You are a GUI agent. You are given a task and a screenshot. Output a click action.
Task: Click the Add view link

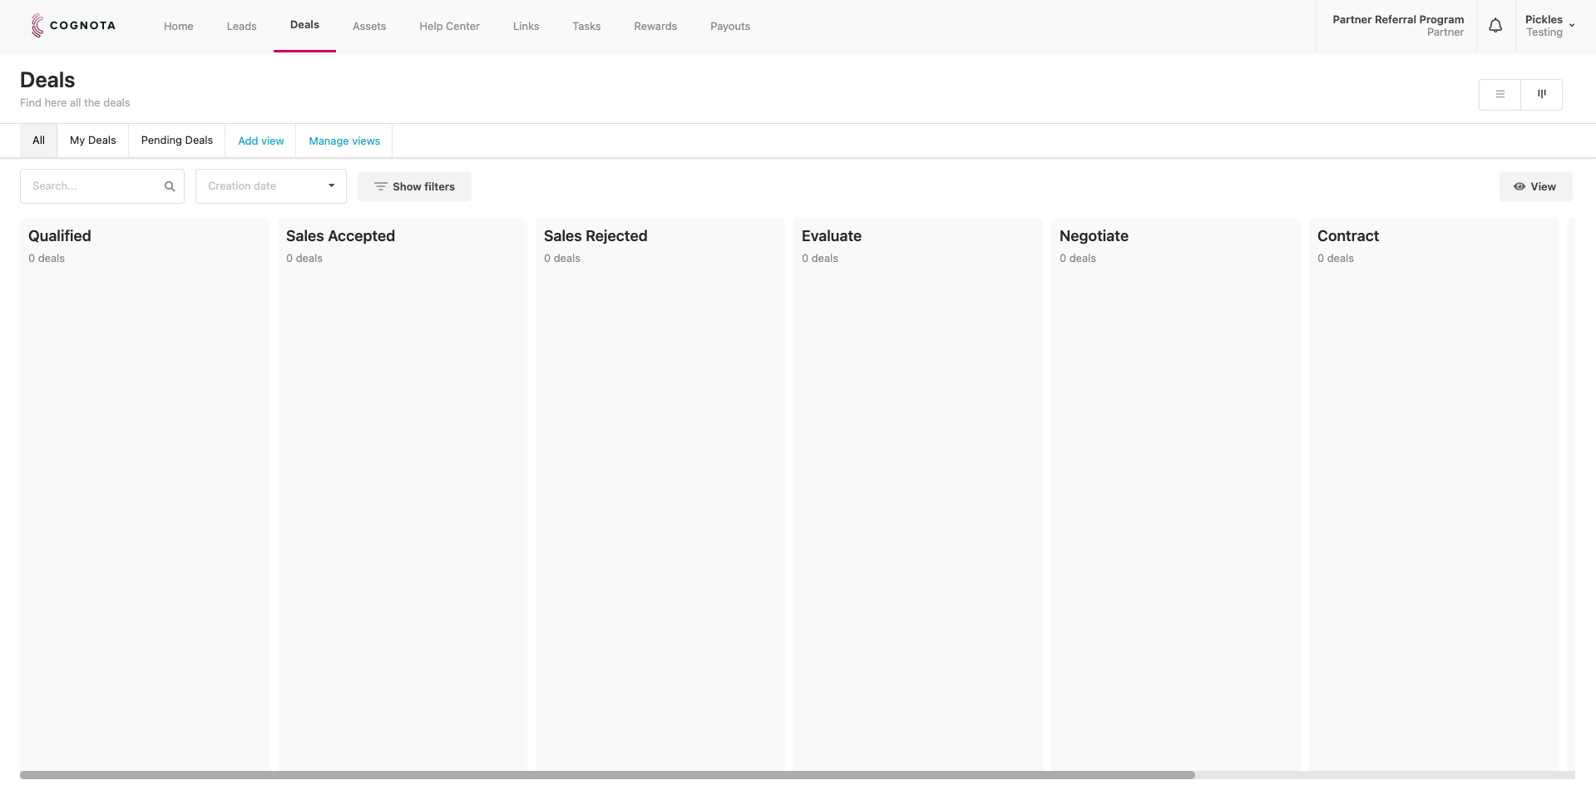pyautogui.click(x=260, y=141)
